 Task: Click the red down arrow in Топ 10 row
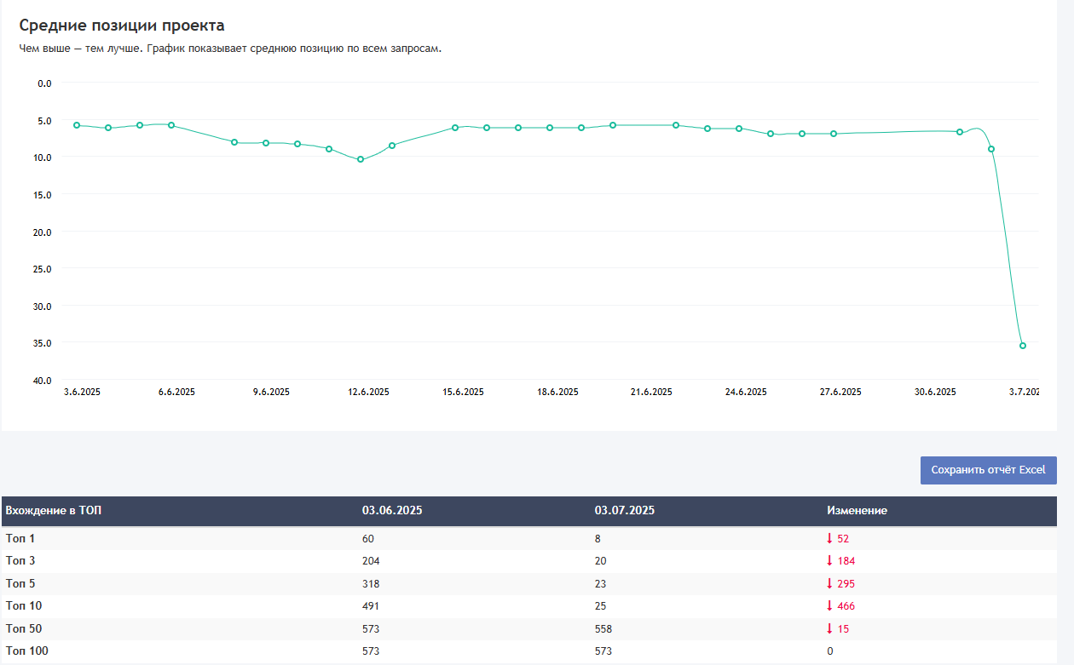(x=829, y=606)
